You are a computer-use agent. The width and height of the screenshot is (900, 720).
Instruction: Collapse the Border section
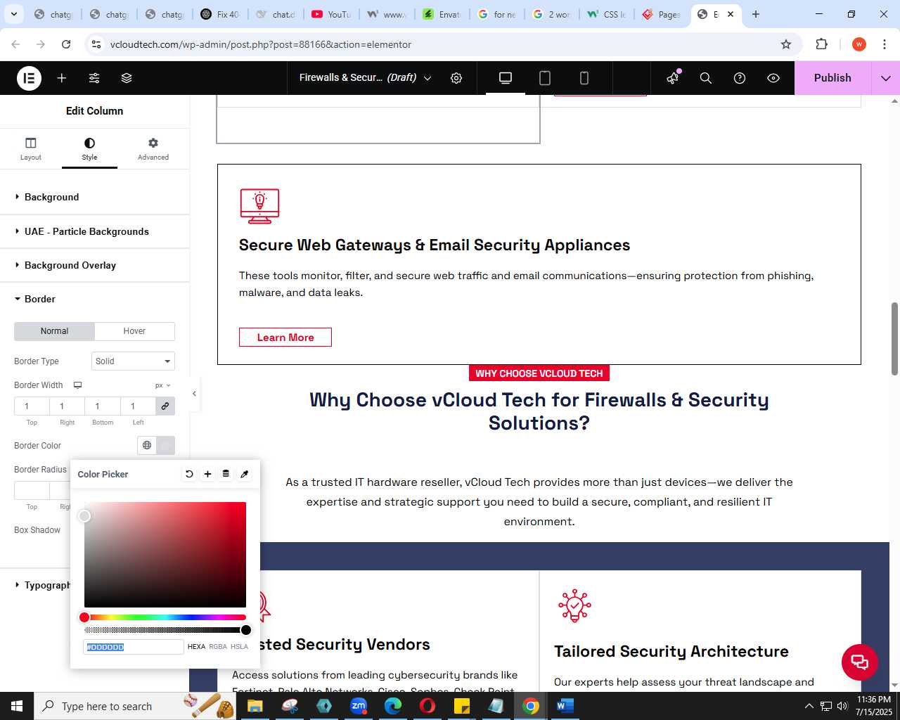point(94,299)
